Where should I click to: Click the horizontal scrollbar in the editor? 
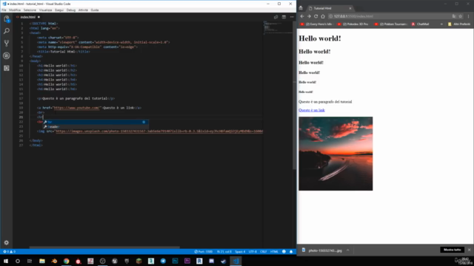click(104, 248)
